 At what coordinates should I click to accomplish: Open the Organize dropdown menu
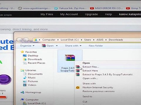click(27, 45)
